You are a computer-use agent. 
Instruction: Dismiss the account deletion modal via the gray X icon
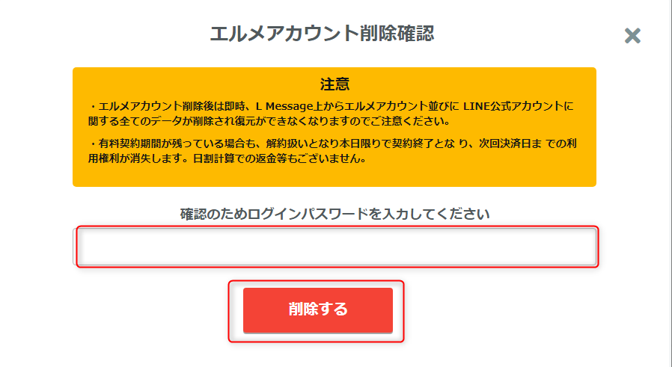632,36
